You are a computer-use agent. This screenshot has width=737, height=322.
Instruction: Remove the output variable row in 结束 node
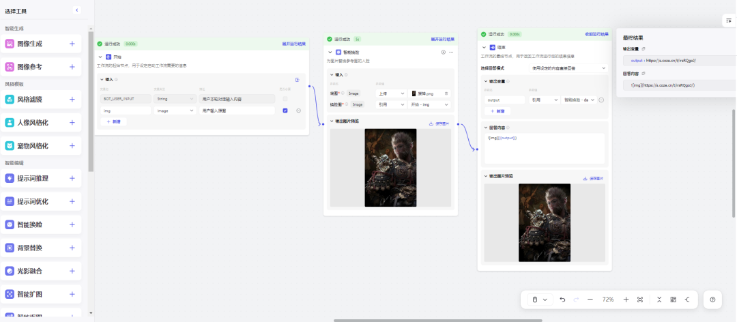[601, 100]
